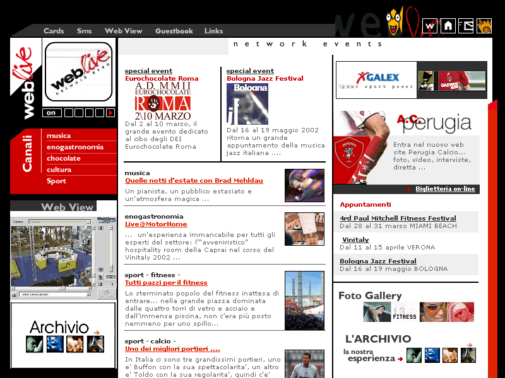Open blue thumbnail in L'ARCHIVIO row
505x378 pixels.
(432, 355)
